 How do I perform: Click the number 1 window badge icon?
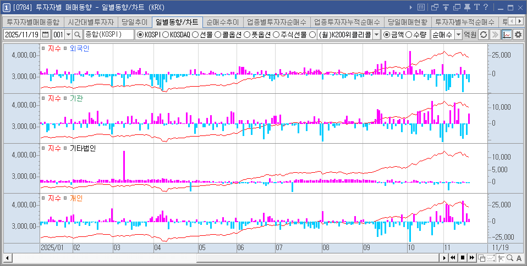pos(6,7)
